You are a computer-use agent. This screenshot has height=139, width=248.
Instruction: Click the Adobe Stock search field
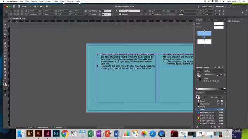coord(238,7)
